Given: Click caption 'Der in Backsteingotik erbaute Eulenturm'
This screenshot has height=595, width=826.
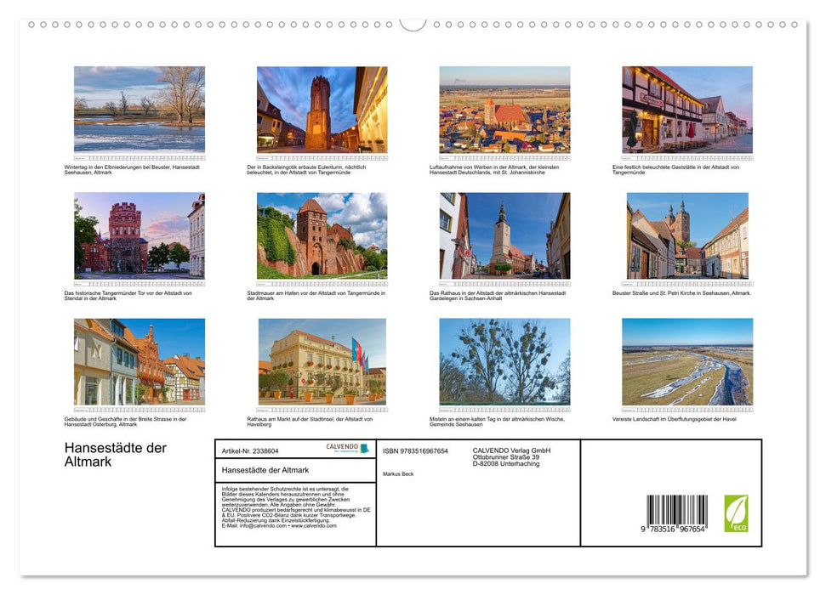Looking at the screenshot, I should pos(306,169).
